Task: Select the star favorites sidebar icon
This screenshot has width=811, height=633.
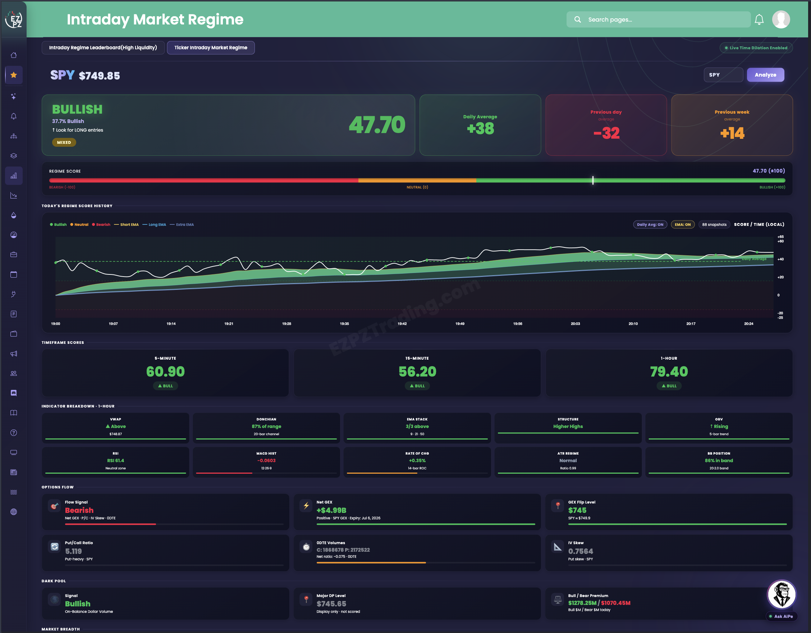Action: click(x=14, y=75)
